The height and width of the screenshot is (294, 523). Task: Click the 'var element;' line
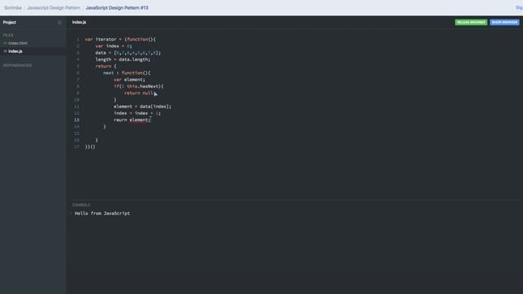(x=129, y=80)
